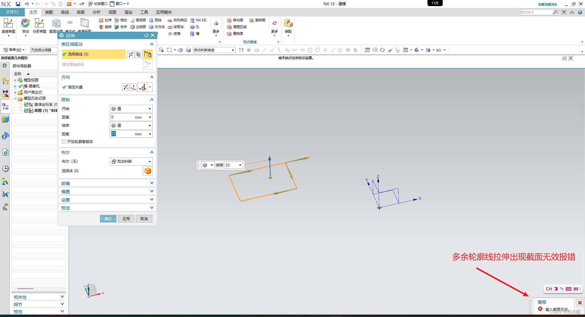Viewport: 585px width, 317px height.
Task: Open the 布尔 自动判断 dropdown
Action: point(131,162)
